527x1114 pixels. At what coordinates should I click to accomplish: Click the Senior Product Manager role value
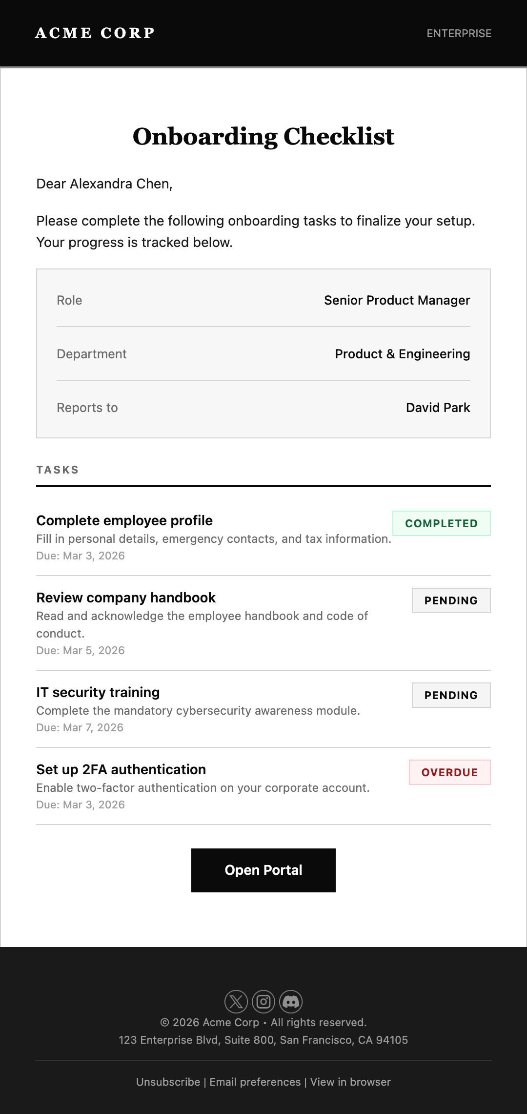point(397,300)
